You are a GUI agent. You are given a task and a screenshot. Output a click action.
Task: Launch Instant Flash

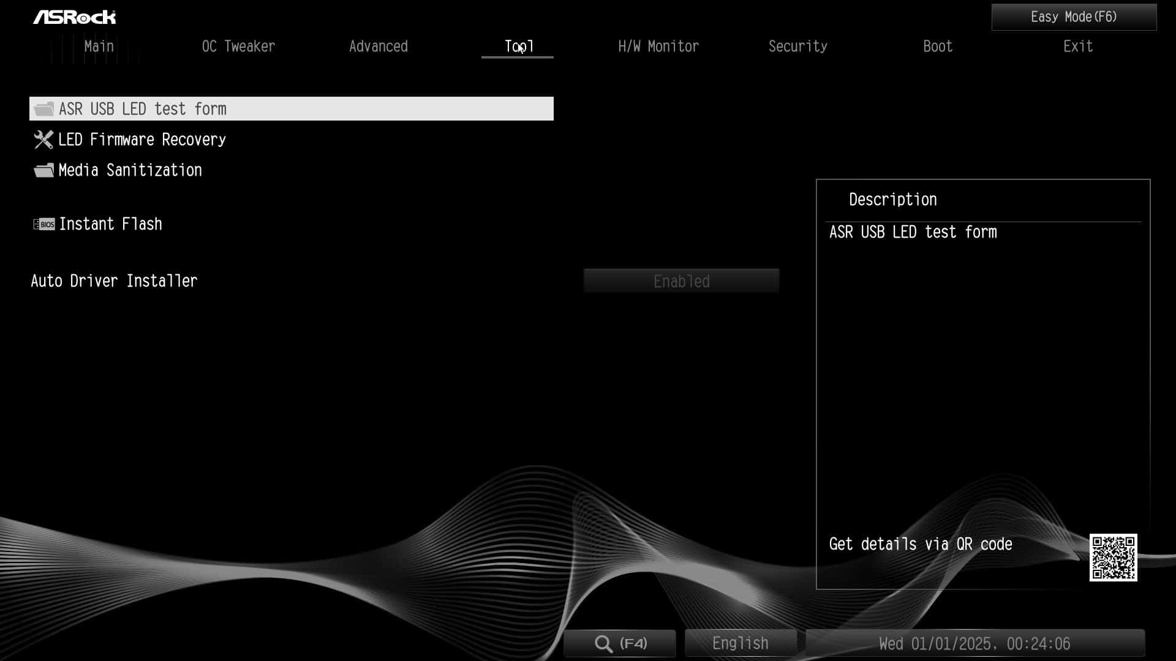coord(110,224)
